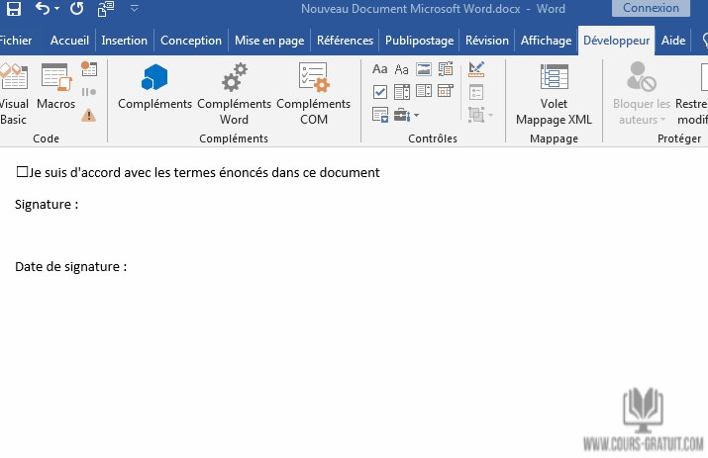
Task: Place cursor after Signature label
Action: tap(83, 205)
